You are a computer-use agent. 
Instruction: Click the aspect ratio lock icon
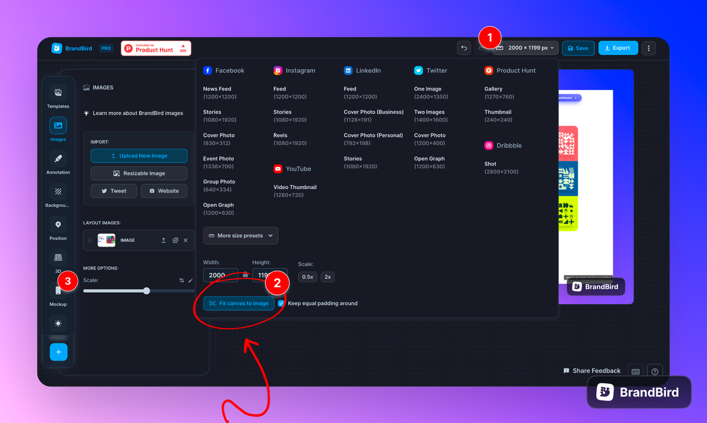click(x=246, y=275)
